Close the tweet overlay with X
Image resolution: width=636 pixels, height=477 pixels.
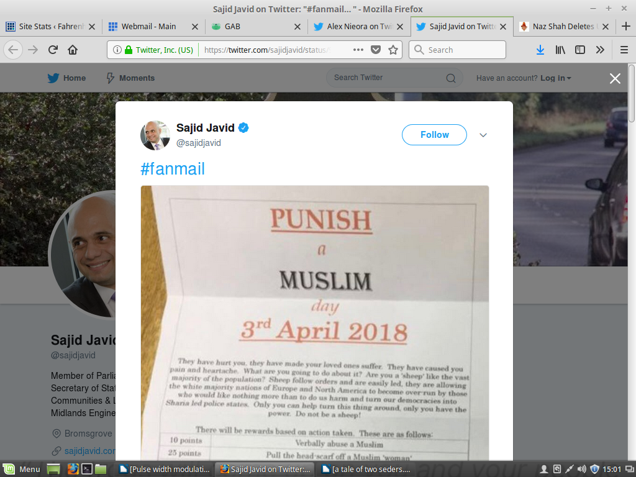(615, 78)
